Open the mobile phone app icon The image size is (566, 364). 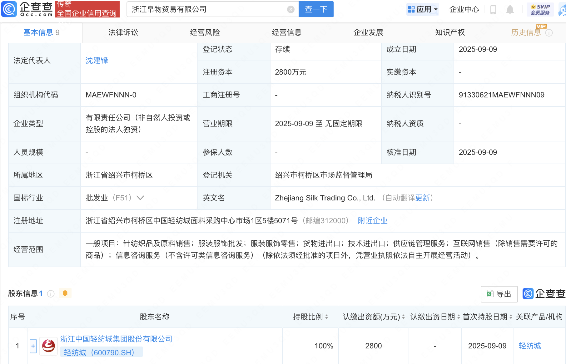(x=493, y=10)
